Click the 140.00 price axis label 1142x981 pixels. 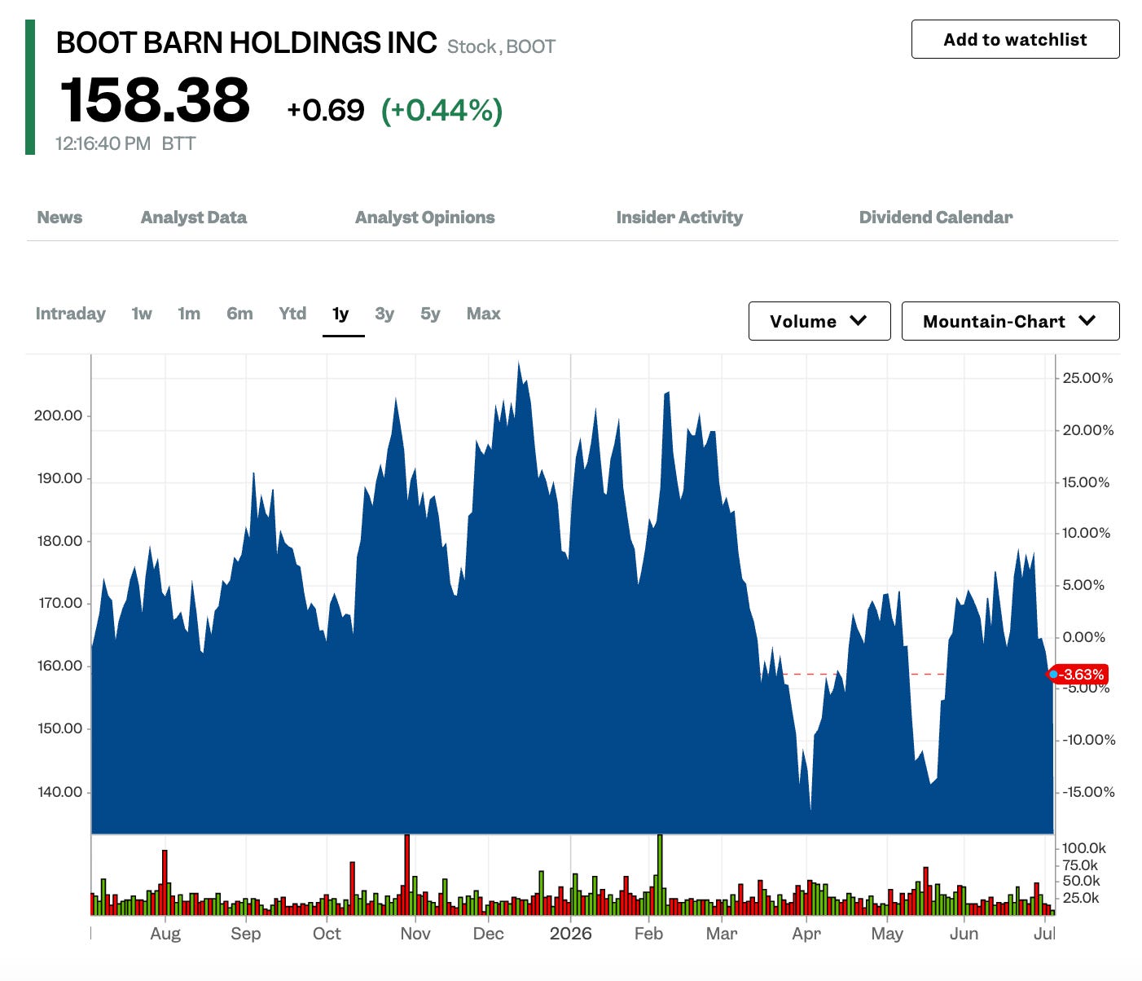[60, 792]
